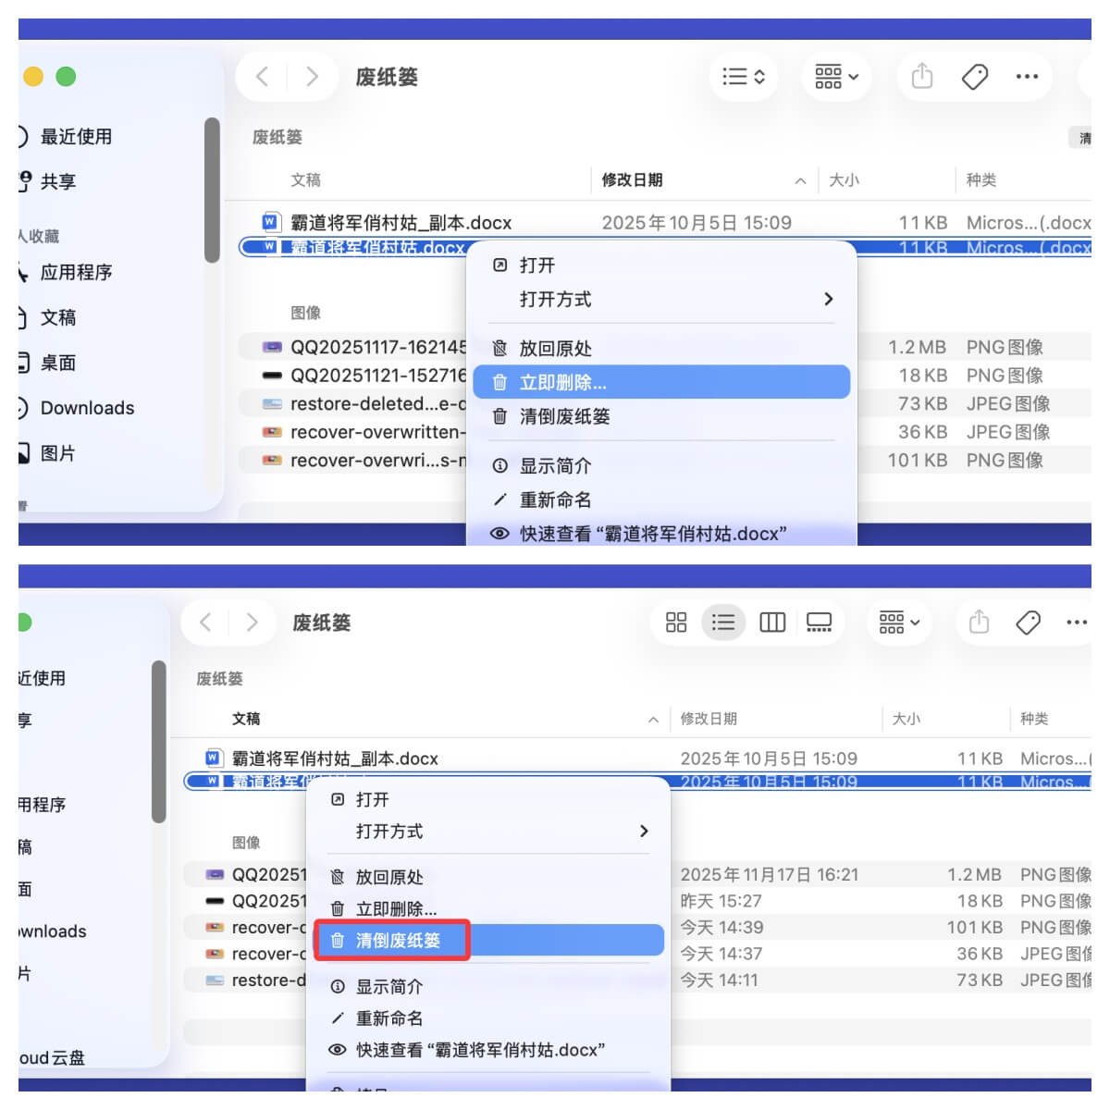Open the More Options (…) toolbar icon
Image resolution: width=1110 pixels, height=1110 pixels.
(x=1027, y=77)
